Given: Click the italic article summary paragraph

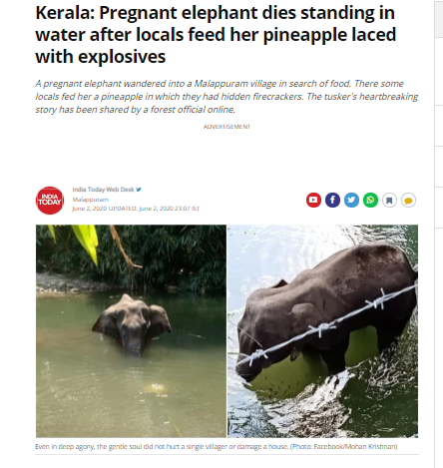Looking at the screenshot, I should (226, 97).
